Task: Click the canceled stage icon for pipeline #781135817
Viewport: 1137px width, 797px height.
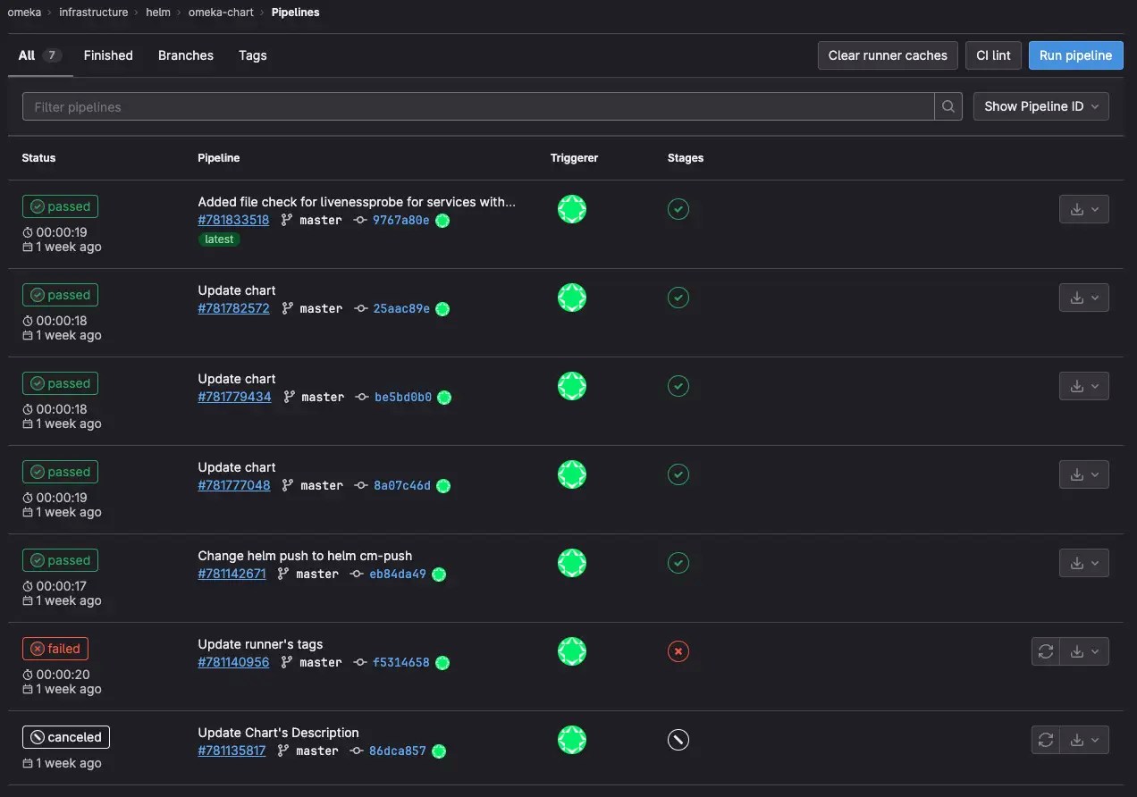Action: click(x=678, y=740)
